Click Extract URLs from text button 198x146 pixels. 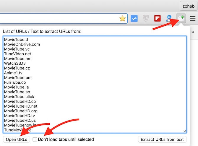(x=162, y=139)
